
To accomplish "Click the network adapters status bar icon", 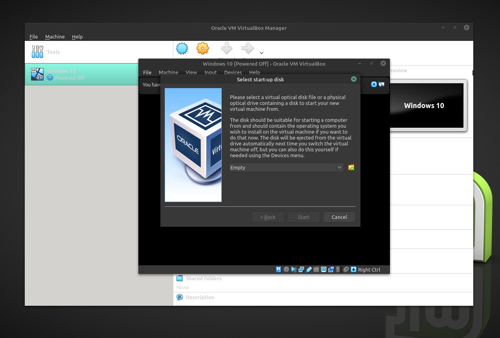I will point(301,270).
